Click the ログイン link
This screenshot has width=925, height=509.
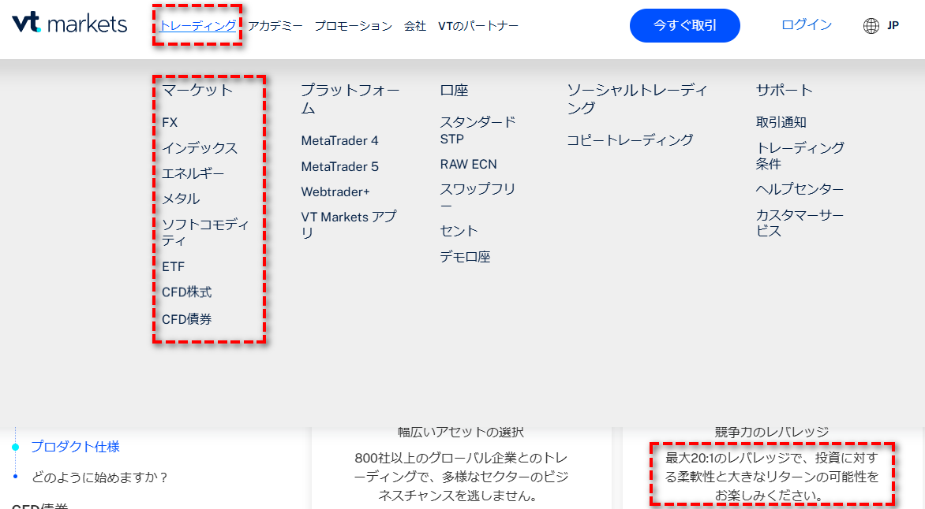tap(807, 24)
